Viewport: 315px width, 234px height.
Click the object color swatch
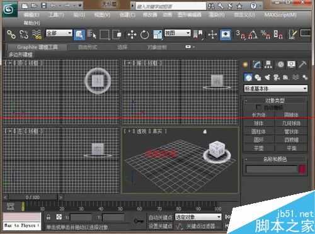pyautogui.click(x=302, y=169)
